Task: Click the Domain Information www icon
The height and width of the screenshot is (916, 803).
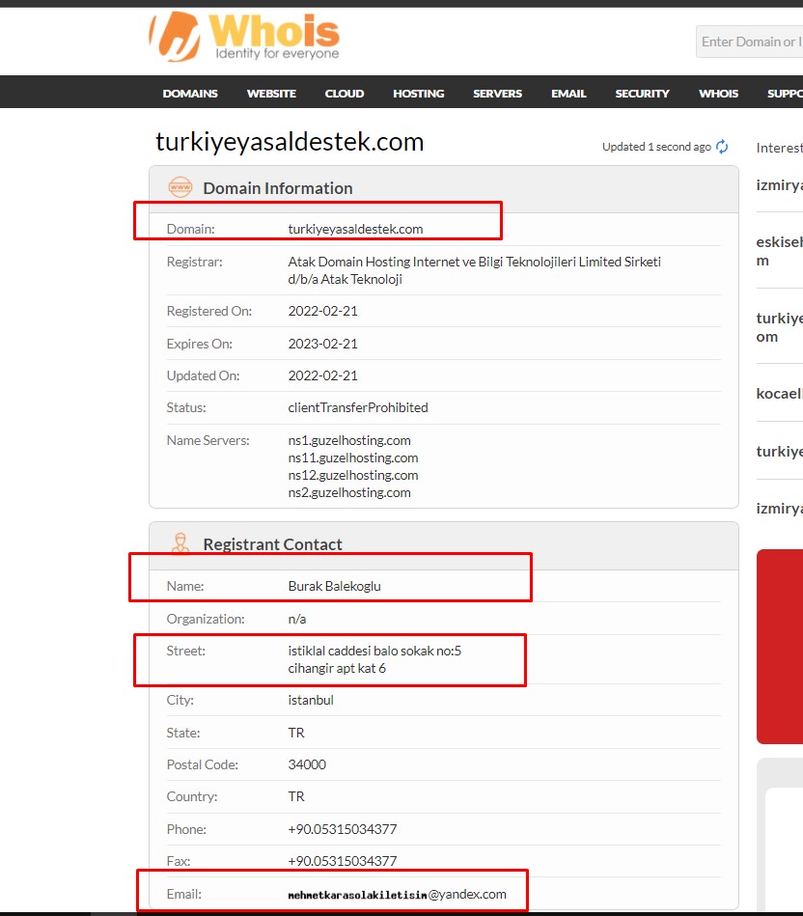Action: coord(180,187)
